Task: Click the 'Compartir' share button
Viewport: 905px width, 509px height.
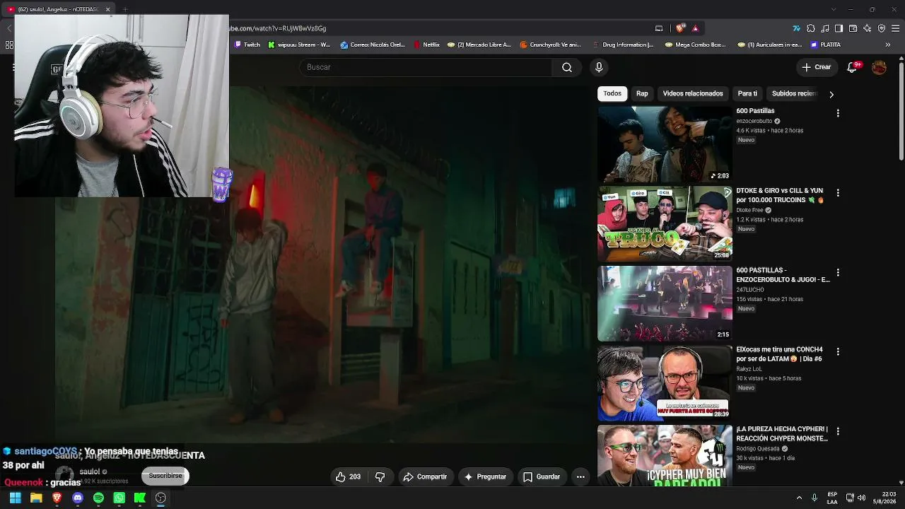Action: pyautogui.click(x=425, y=476)
